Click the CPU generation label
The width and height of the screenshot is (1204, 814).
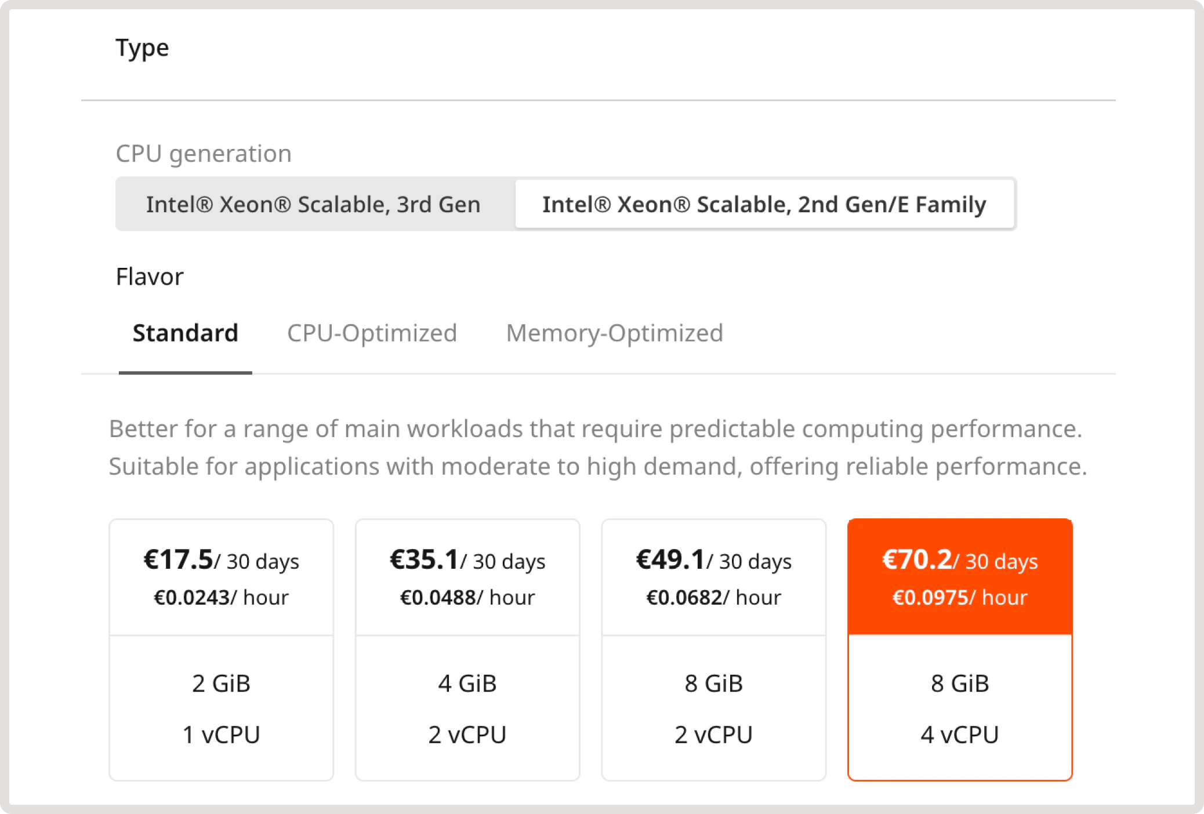click(x=204, y=154)
